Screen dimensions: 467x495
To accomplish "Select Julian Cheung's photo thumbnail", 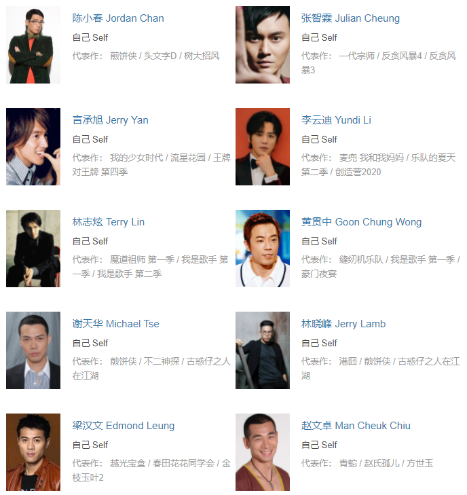I will click(x=263, y=45).
